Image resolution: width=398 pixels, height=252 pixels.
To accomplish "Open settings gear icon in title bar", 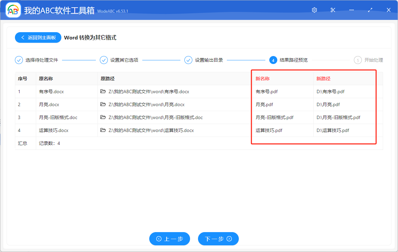I will 314,10.
